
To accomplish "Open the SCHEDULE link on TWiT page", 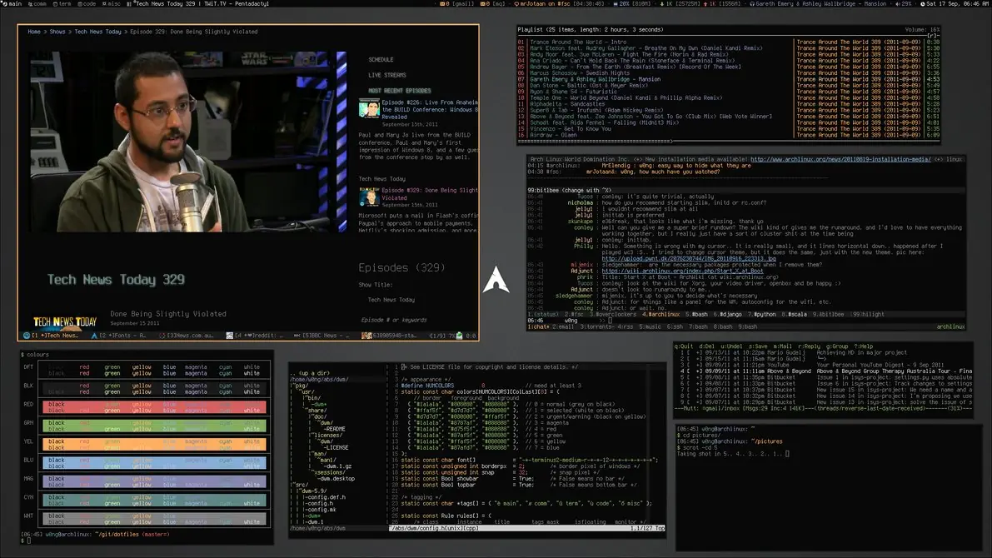I will pyautogui.click(x=381, y=59).
